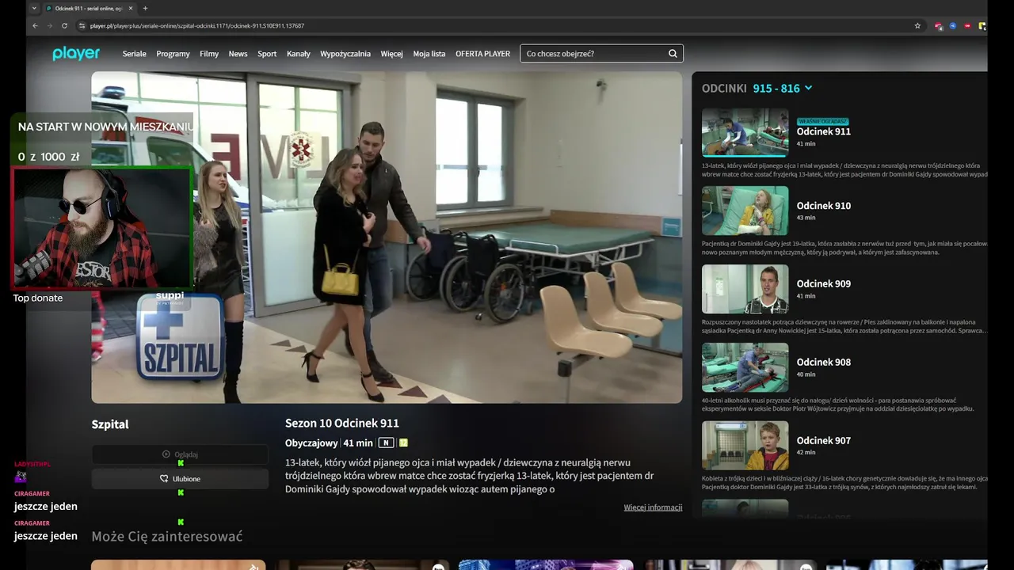
Task: Click the 'Top donate' overlay label
Action: (x=38, y=298)
